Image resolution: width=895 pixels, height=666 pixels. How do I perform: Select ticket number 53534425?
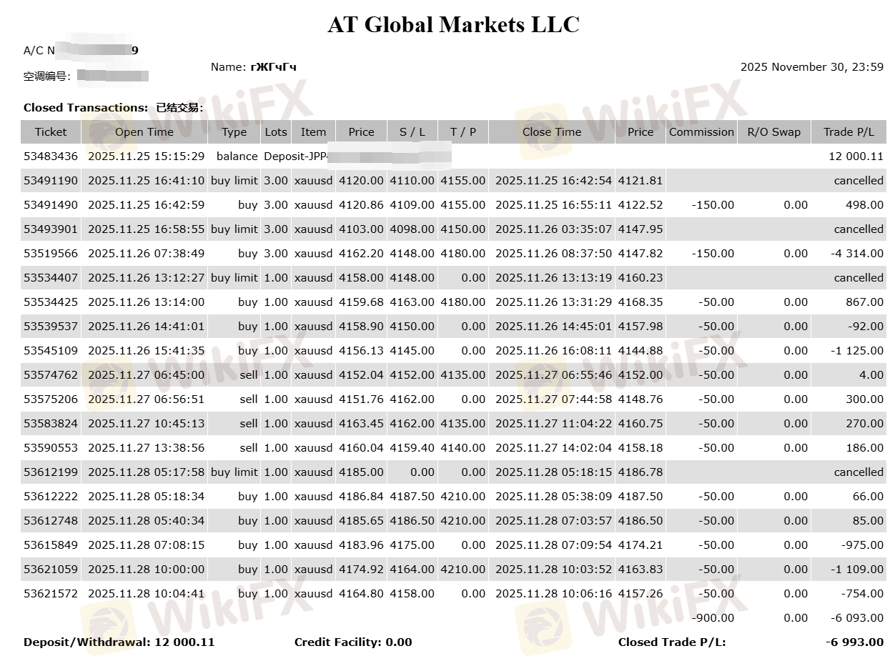coord(51,302)
